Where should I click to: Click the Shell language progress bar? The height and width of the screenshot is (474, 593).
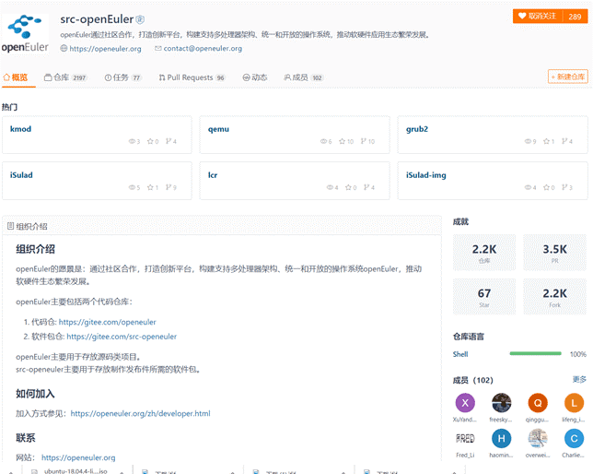pyautogui.click(x=535, y=353)
